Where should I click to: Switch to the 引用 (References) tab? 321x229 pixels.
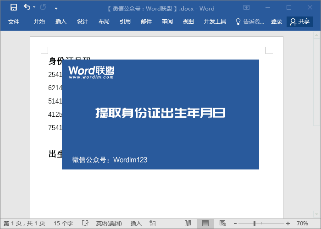[125, 21]
